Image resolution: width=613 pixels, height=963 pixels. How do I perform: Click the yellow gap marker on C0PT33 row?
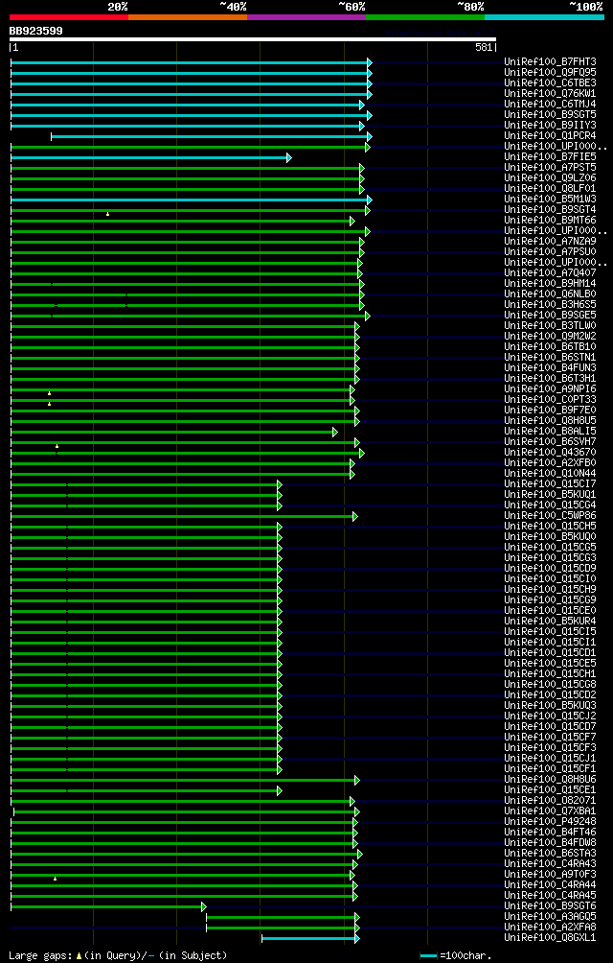pos(50,404)
